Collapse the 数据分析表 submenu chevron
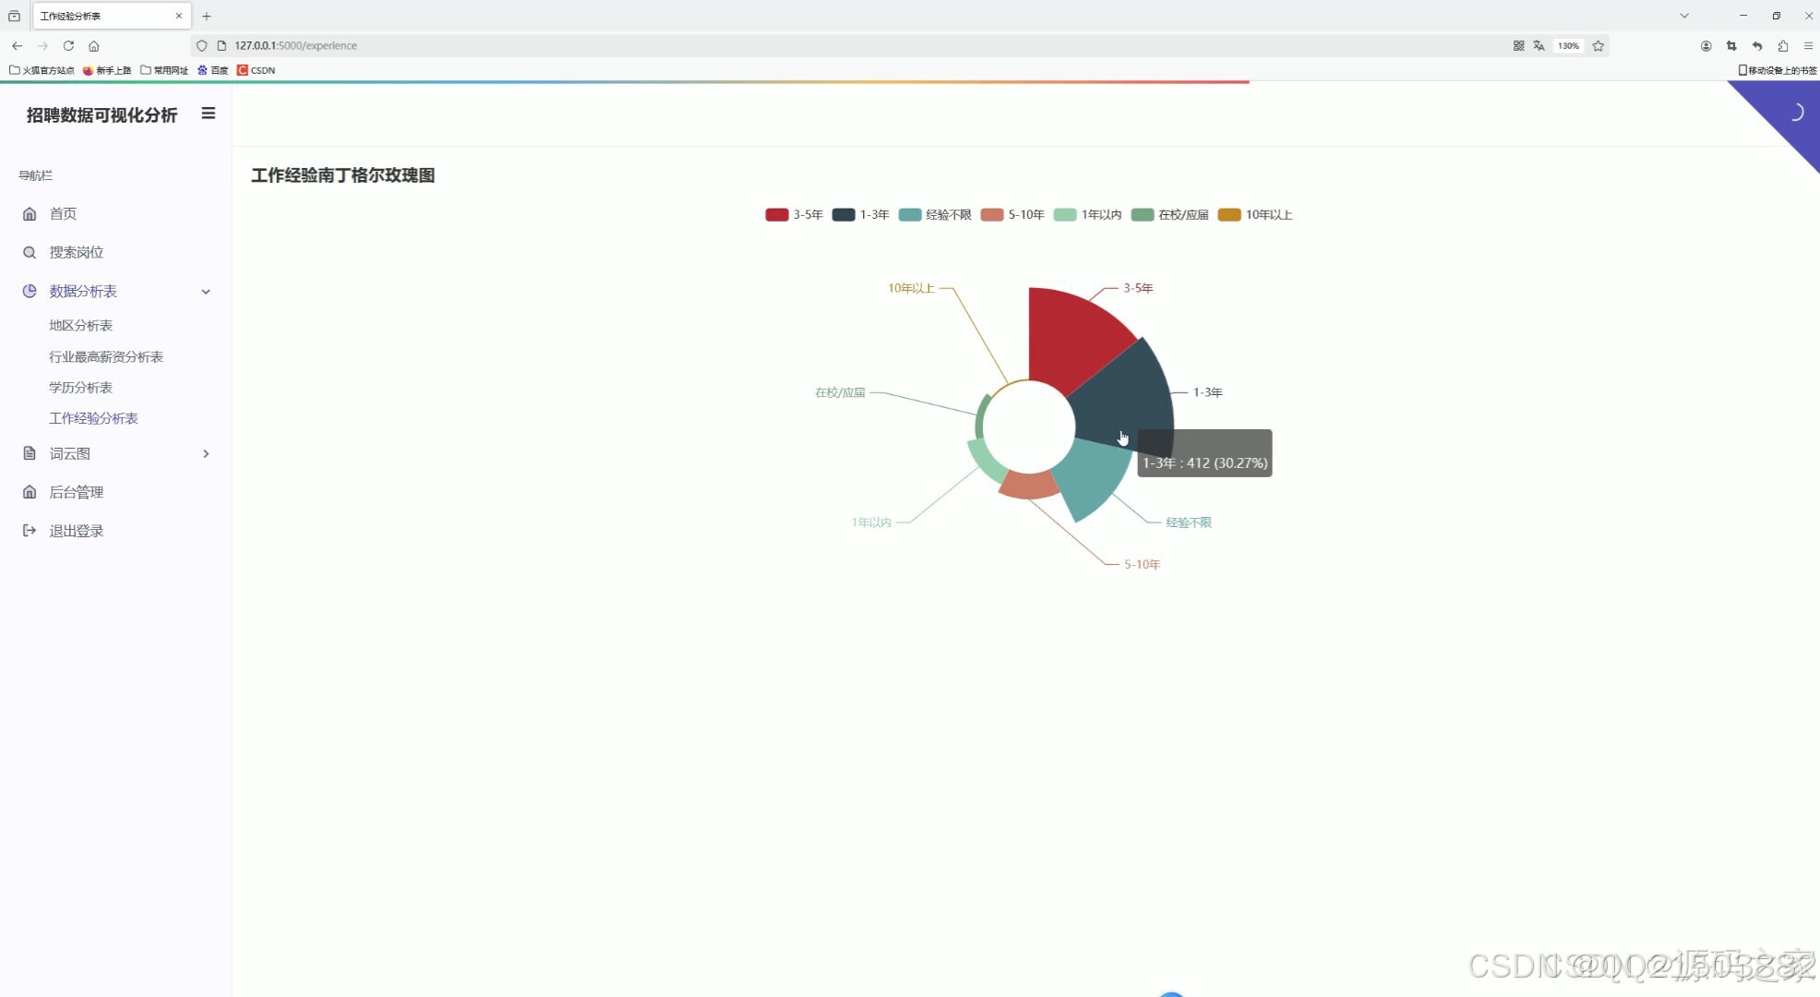The image size is (1820, 997). coord(206,292)
